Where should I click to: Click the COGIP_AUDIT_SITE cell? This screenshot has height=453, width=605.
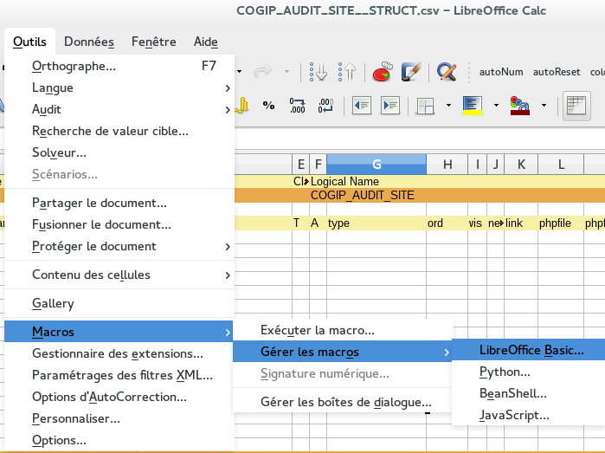pyautogui.click(x=363, y=196)
